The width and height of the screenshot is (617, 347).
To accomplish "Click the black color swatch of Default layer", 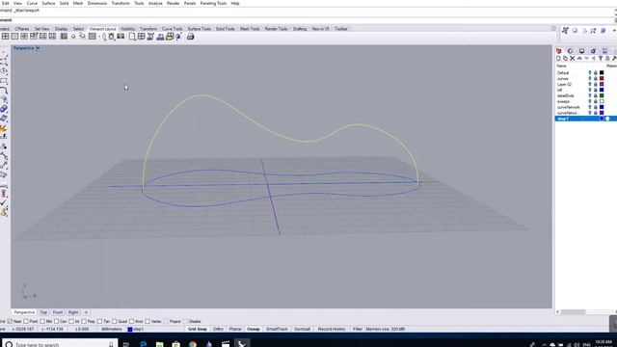I will tap(602, 73).
